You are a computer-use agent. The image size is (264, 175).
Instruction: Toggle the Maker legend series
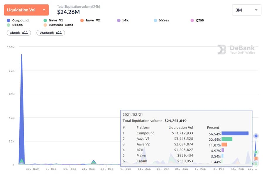point(161,20)
